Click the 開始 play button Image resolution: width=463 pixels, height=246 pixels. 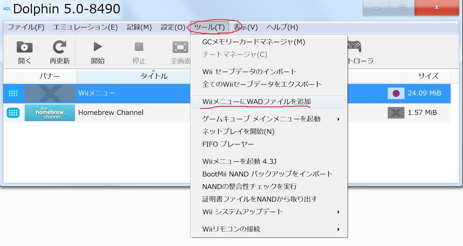click(x=98, y=47)
